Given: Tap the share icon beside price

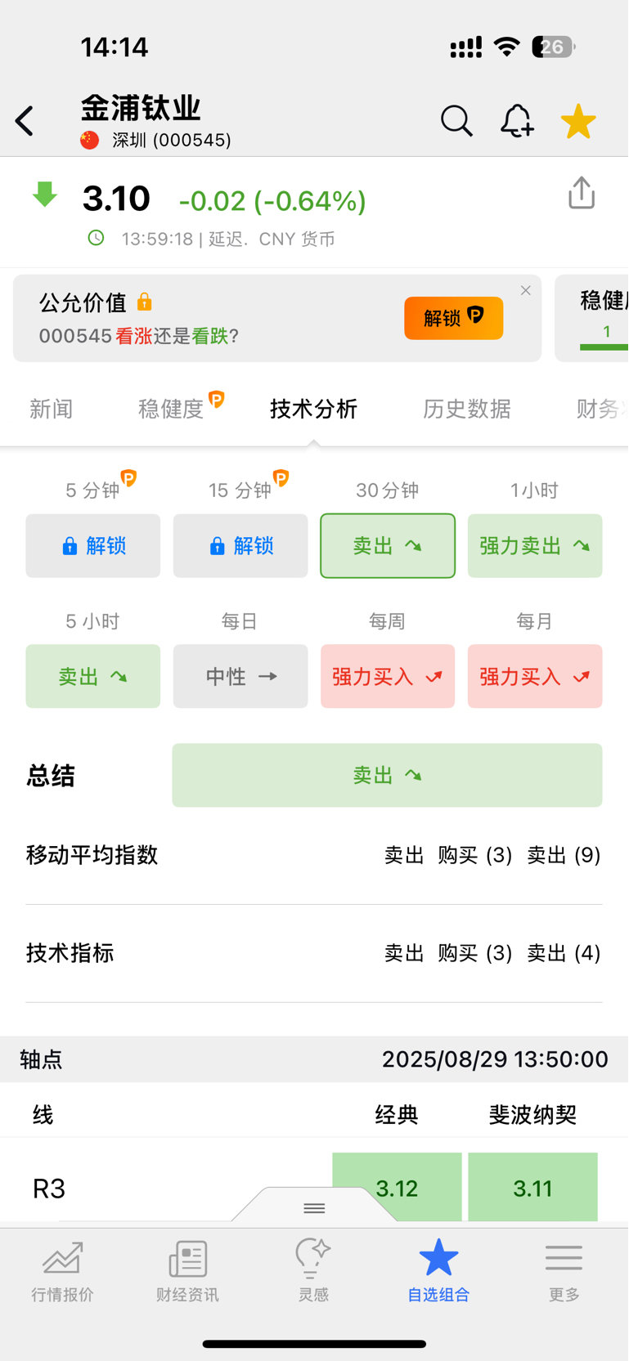Looking at the screenshot, I should point(582,193).
